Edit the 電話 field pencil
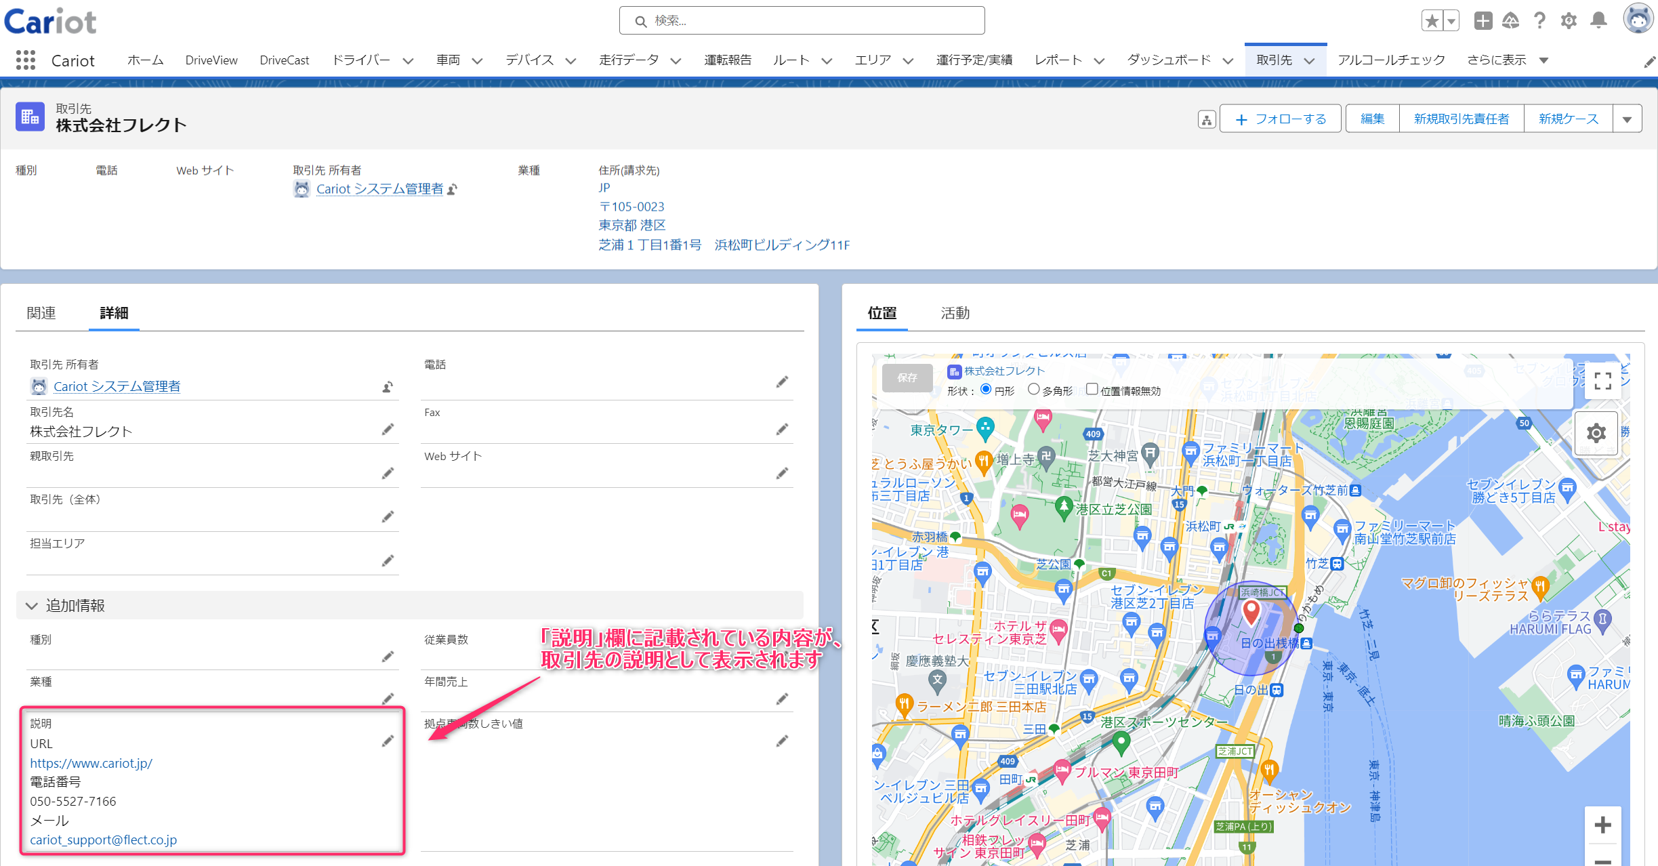Viewport: 1658px width, 866px height. 782,382
